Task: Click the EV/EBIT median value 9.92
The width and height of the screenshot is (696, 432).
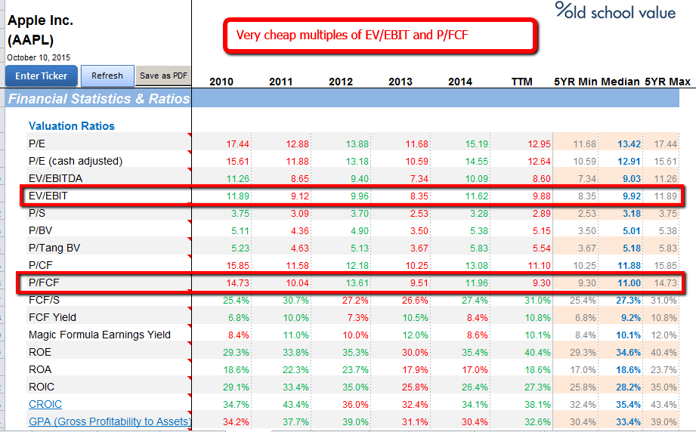Action: pos(632,196)
